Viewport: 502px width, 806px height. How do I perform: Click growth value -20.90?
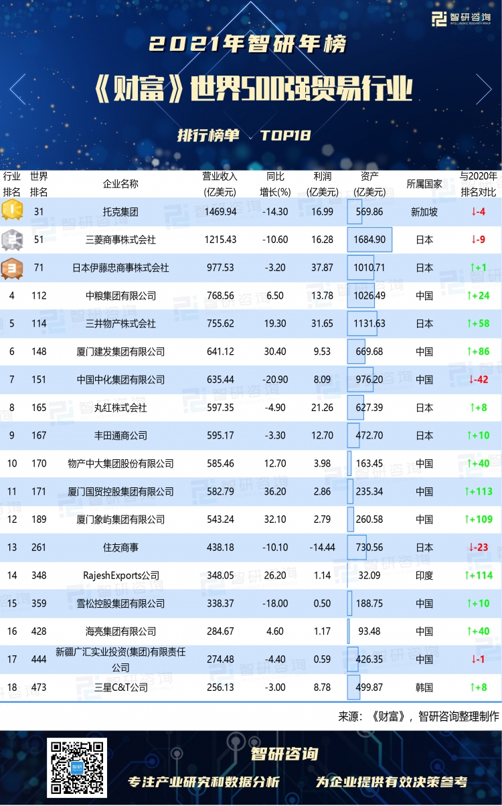[275, 380]
